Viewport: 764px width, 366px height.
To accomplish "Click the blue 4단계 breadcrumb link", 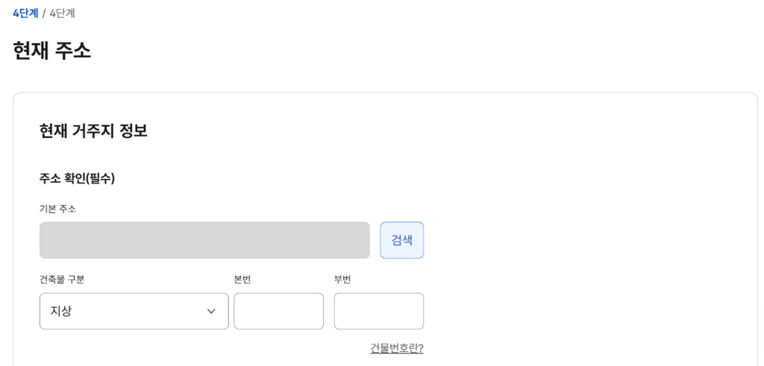I will pos(25,13).
